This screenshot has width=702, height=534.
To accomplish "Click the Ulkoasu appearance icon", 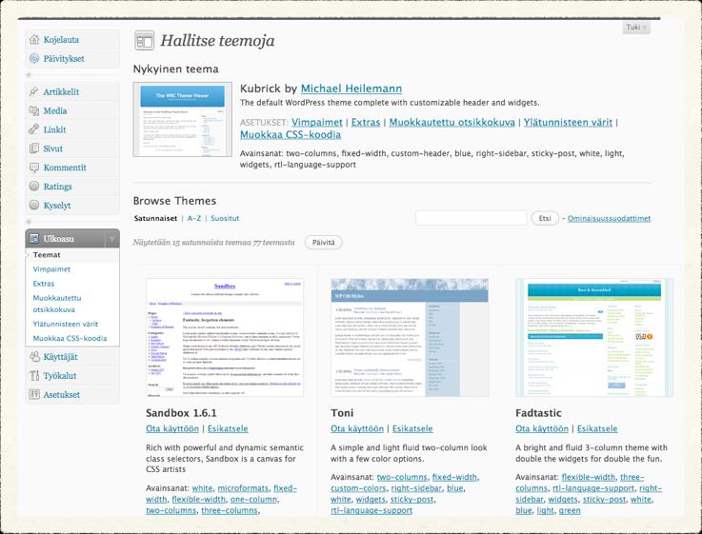I will point(34,238).
